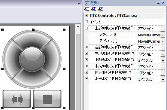Click middle-right selection handle of PTZ control

click(64, 69)
